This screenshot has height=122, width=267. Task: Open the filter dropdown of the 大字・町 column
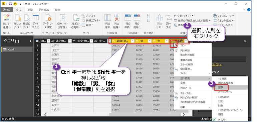pyautogui.click(x=91, y=41)
